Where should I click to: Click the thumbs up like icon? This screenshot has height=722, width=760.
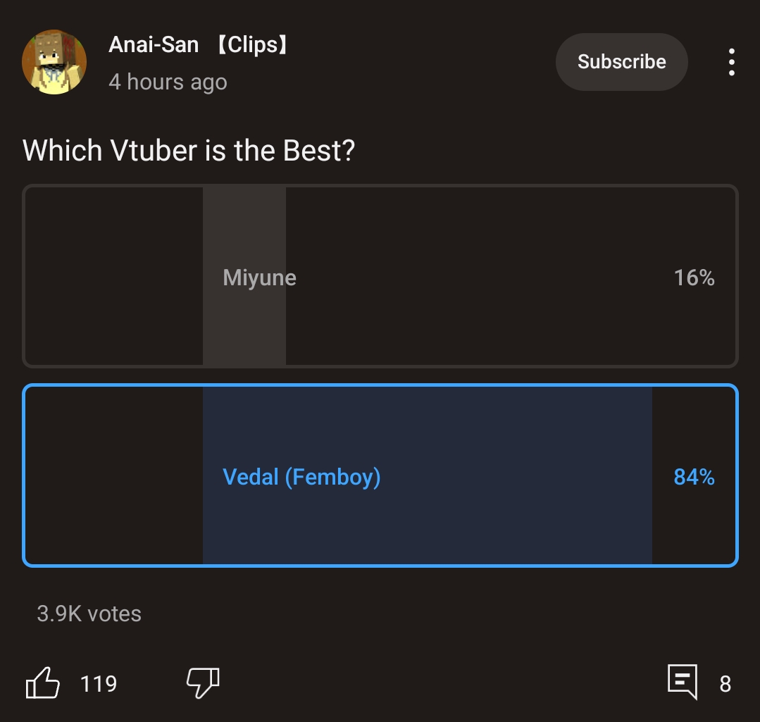(43, 683)
